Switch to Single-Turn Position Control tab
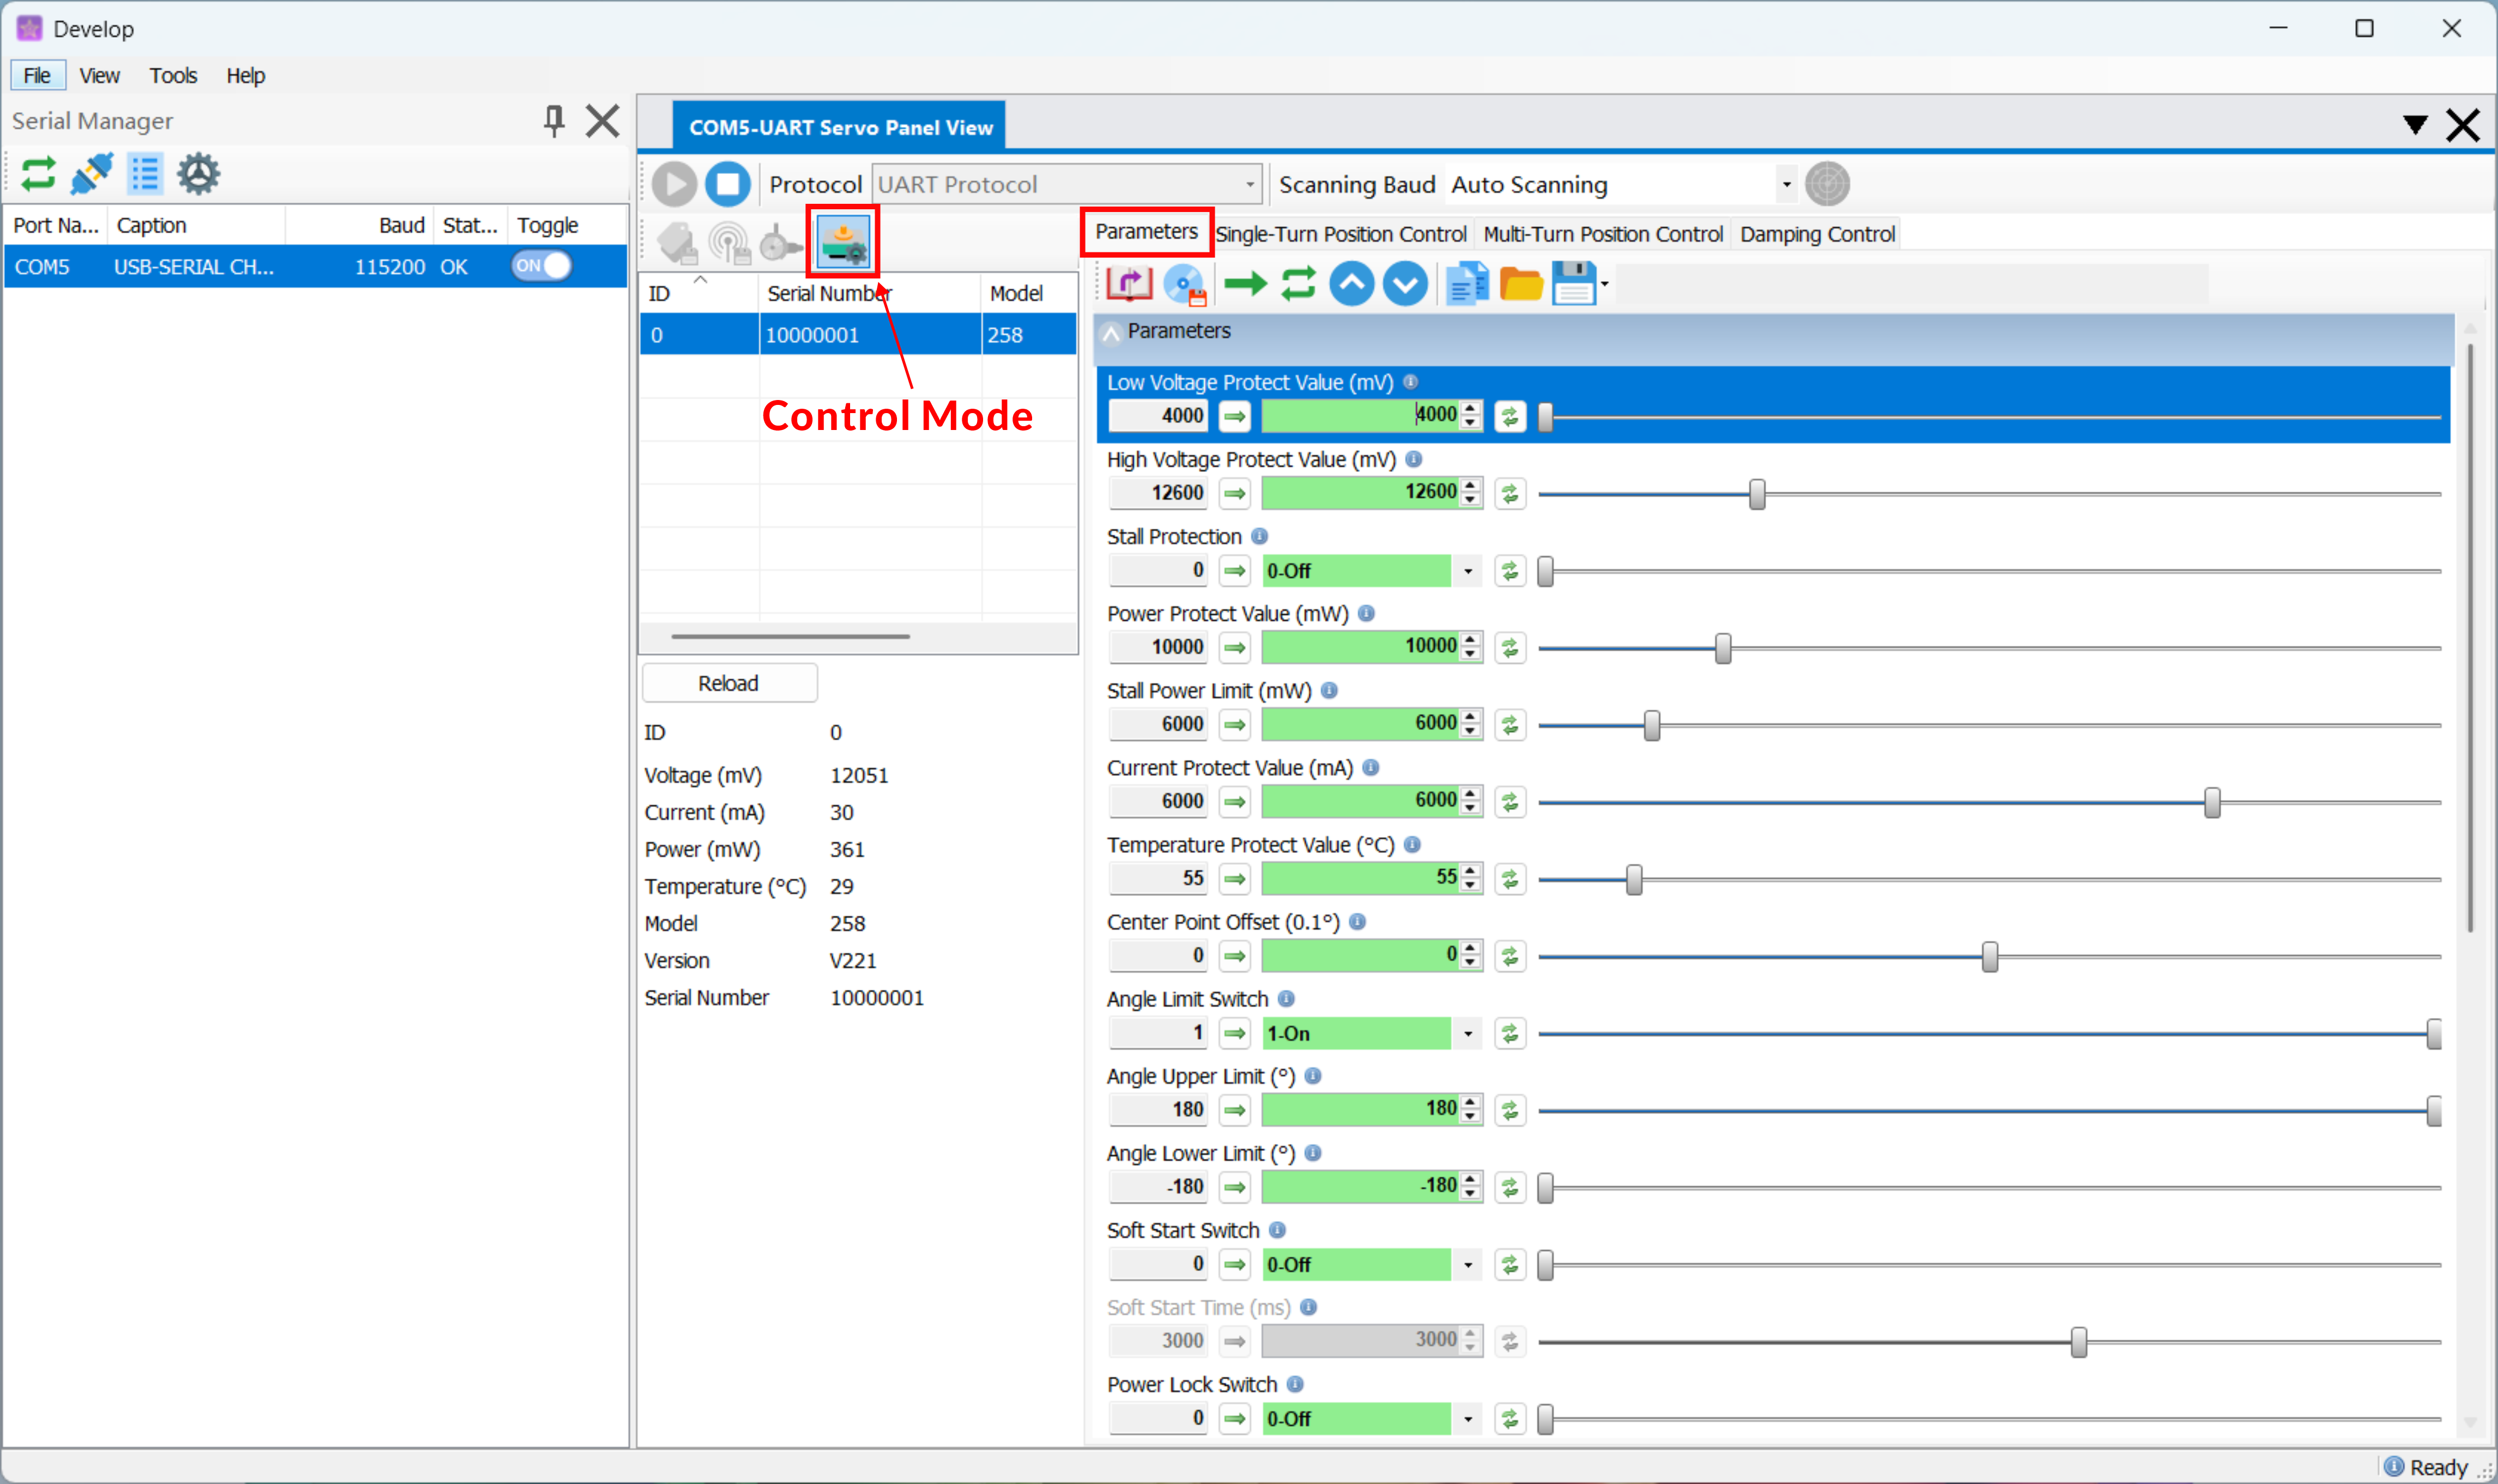Screen dimensions: 2498x1484 click(1341, 234)
